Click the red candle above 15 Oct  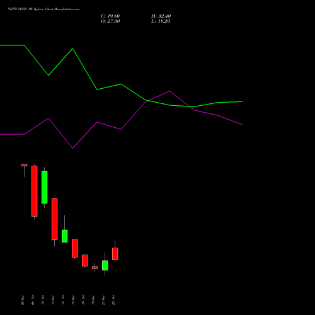(x=75, y=248)
